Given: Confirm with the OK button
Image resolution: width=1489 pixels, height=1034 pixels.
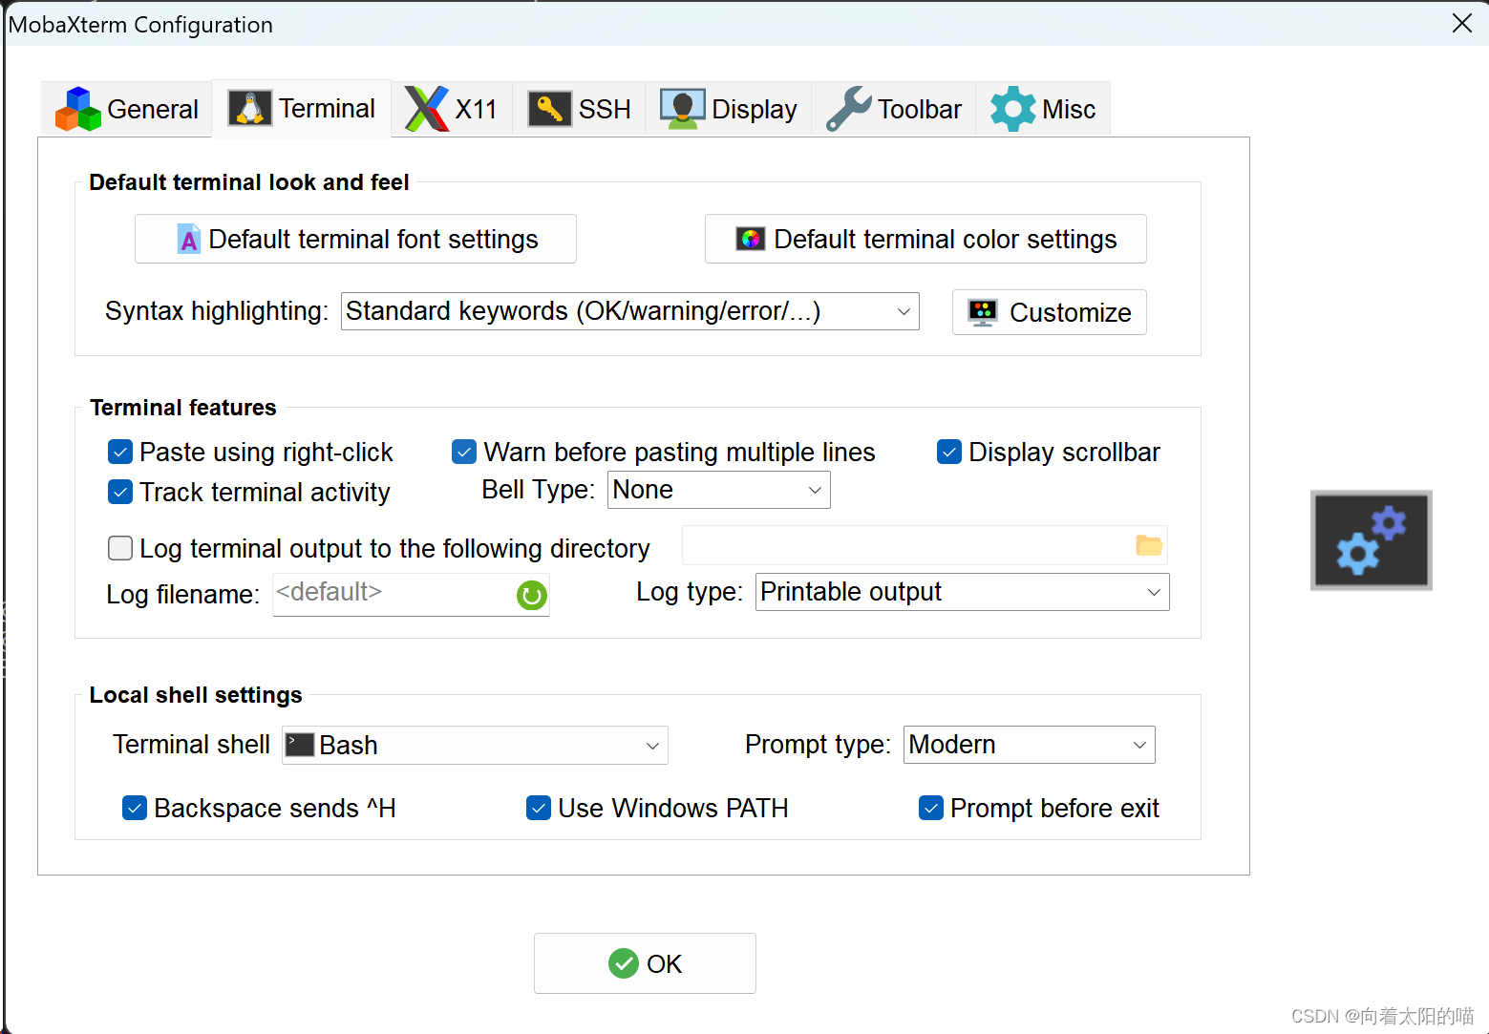Looking at the screenshot, I should tap(645, 963).
